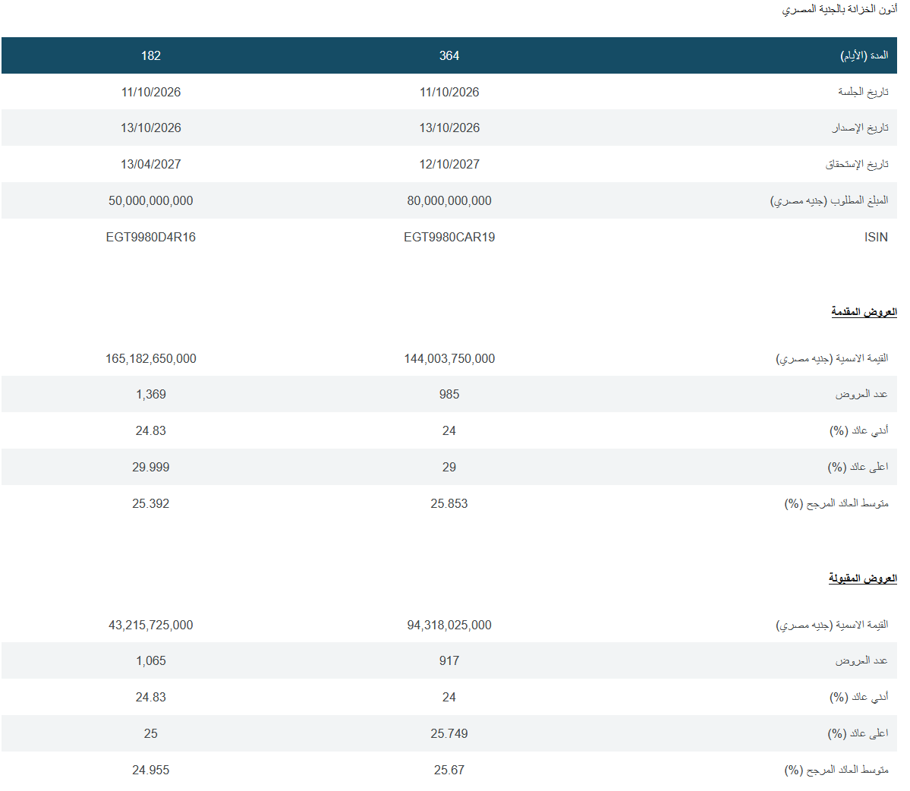The image size is (910, 791).
Task: Click accepted bid count '917'
Action: 449,661
